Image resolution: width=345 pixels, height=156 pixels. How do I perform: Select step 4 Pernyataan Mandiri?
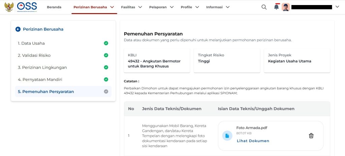[40, 80]
